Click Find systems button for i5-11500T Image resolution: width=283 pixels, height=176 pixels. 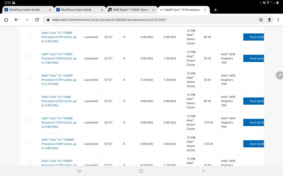[254, 58]
